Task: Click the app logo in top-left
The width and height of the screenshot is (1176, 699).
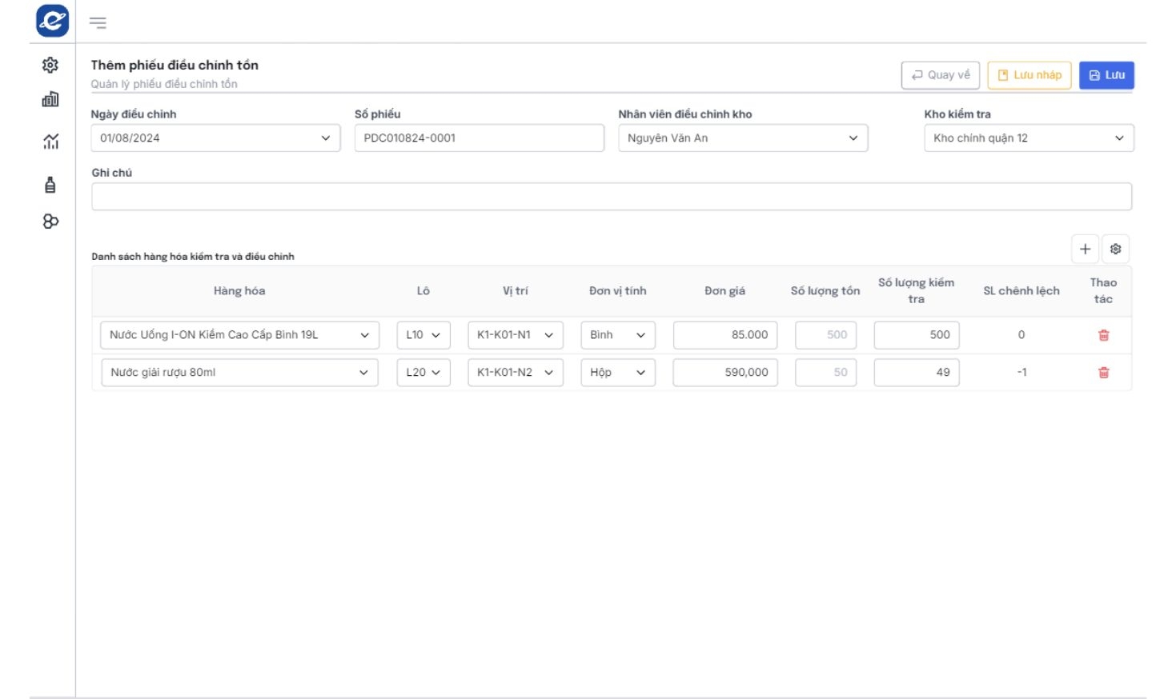Action: pos(52,21)
